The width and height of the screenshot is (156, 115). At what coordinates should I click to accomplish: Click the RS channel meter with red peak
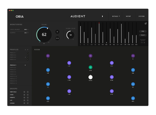tap(99, 33)
